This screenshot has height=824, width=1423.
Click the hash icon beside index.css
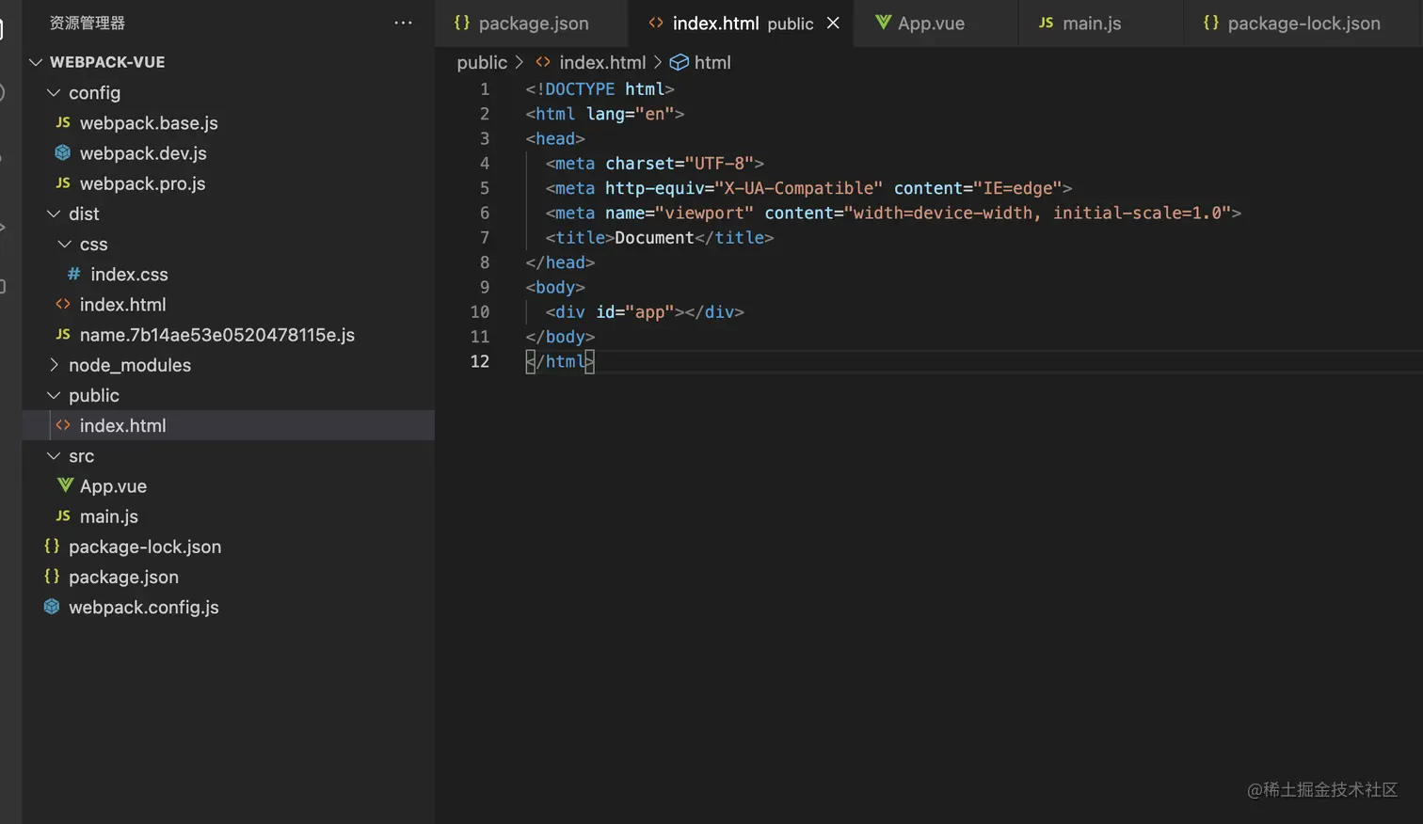click(x=73, y=274)
